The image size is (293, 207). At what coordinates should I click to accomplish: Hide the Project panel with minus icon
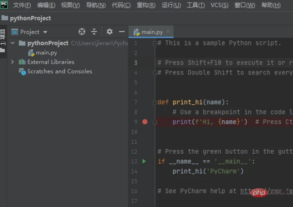point(122,32)
